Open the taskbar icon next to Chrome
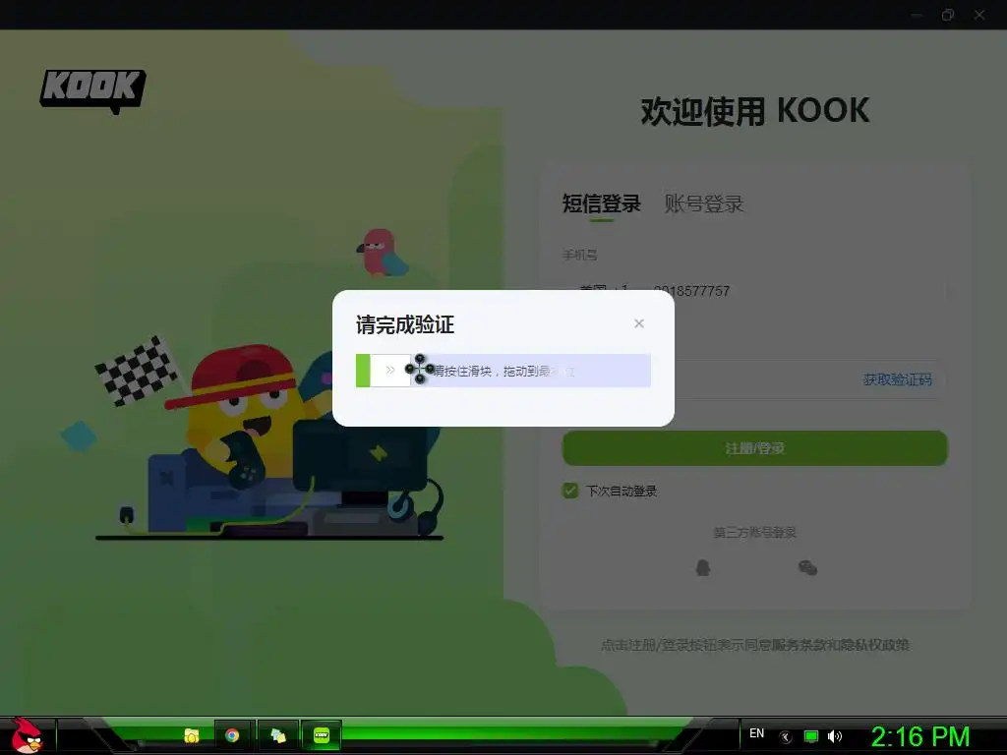 click(x=277, y=735)
